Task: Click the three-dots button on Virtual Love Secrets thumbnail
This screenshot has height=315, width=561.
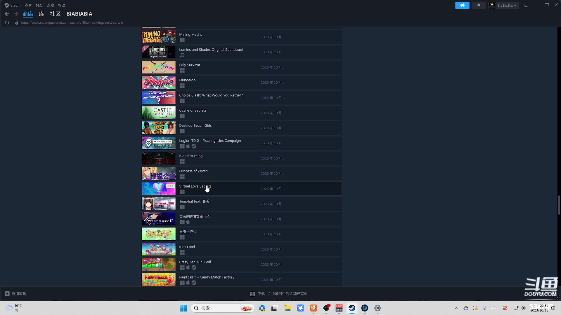Action: point(171,186)
